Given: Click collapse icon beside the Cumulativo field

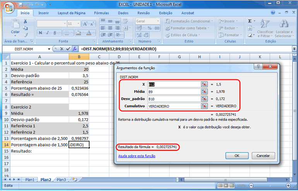Looking at the screenshot, I should pos(204,106).
